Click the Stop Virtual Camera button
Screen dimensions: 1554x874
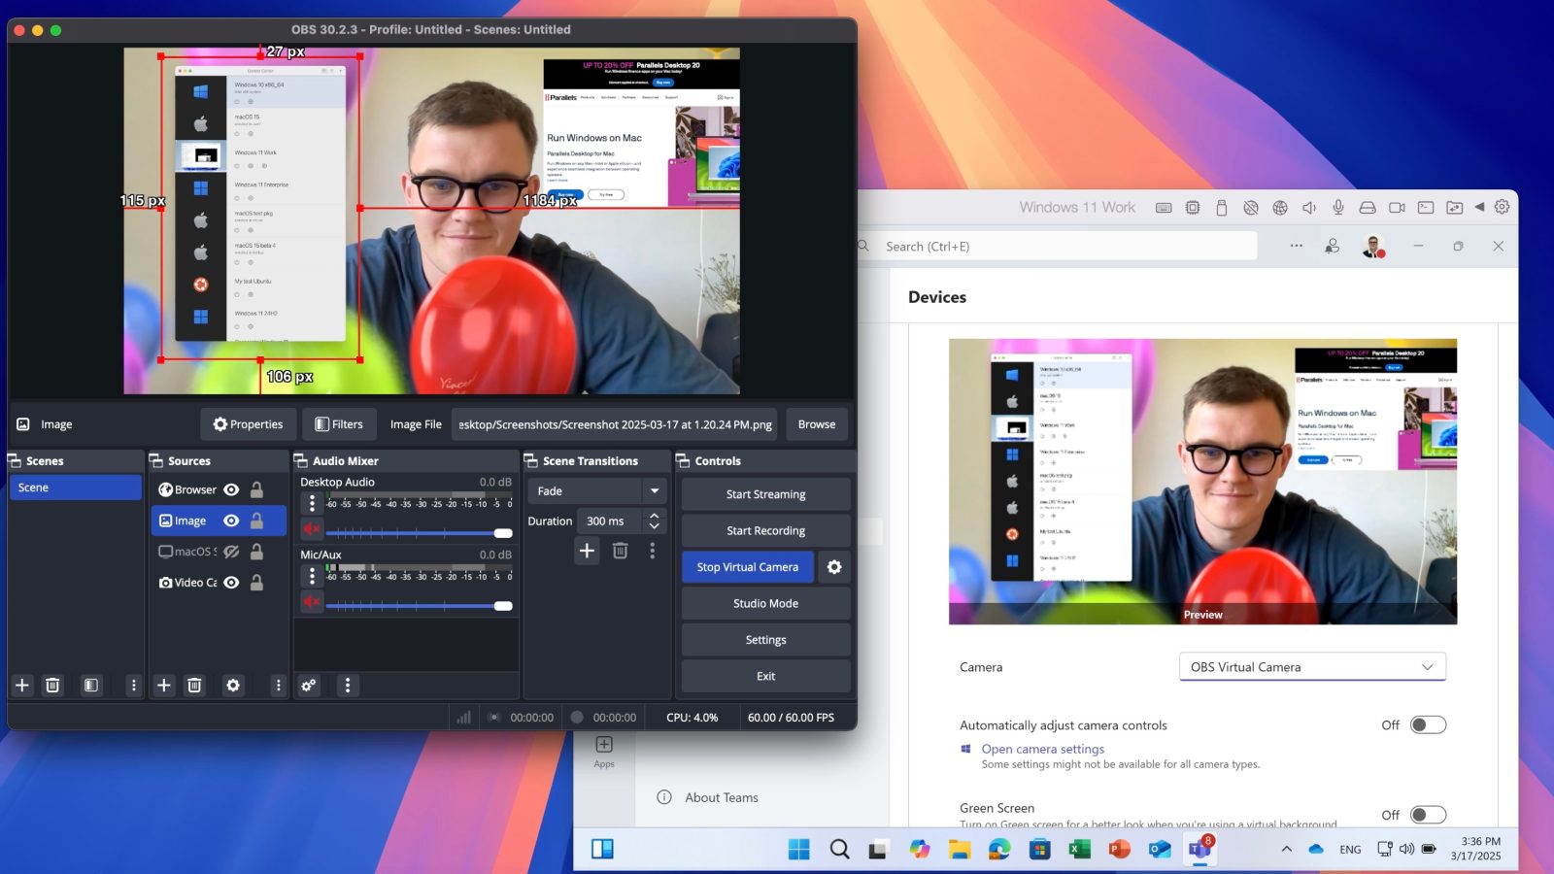[747, 567]
